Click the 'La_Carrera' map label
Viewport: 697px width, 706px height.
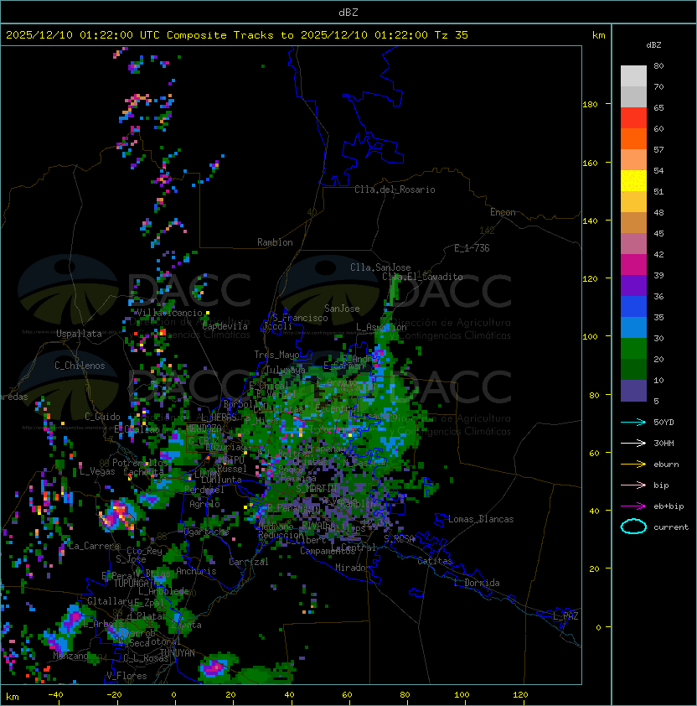(x=94, y=546)
